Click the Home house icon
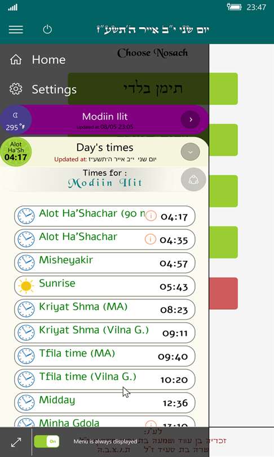The image size is (274, 457). (x=16, y=59)
